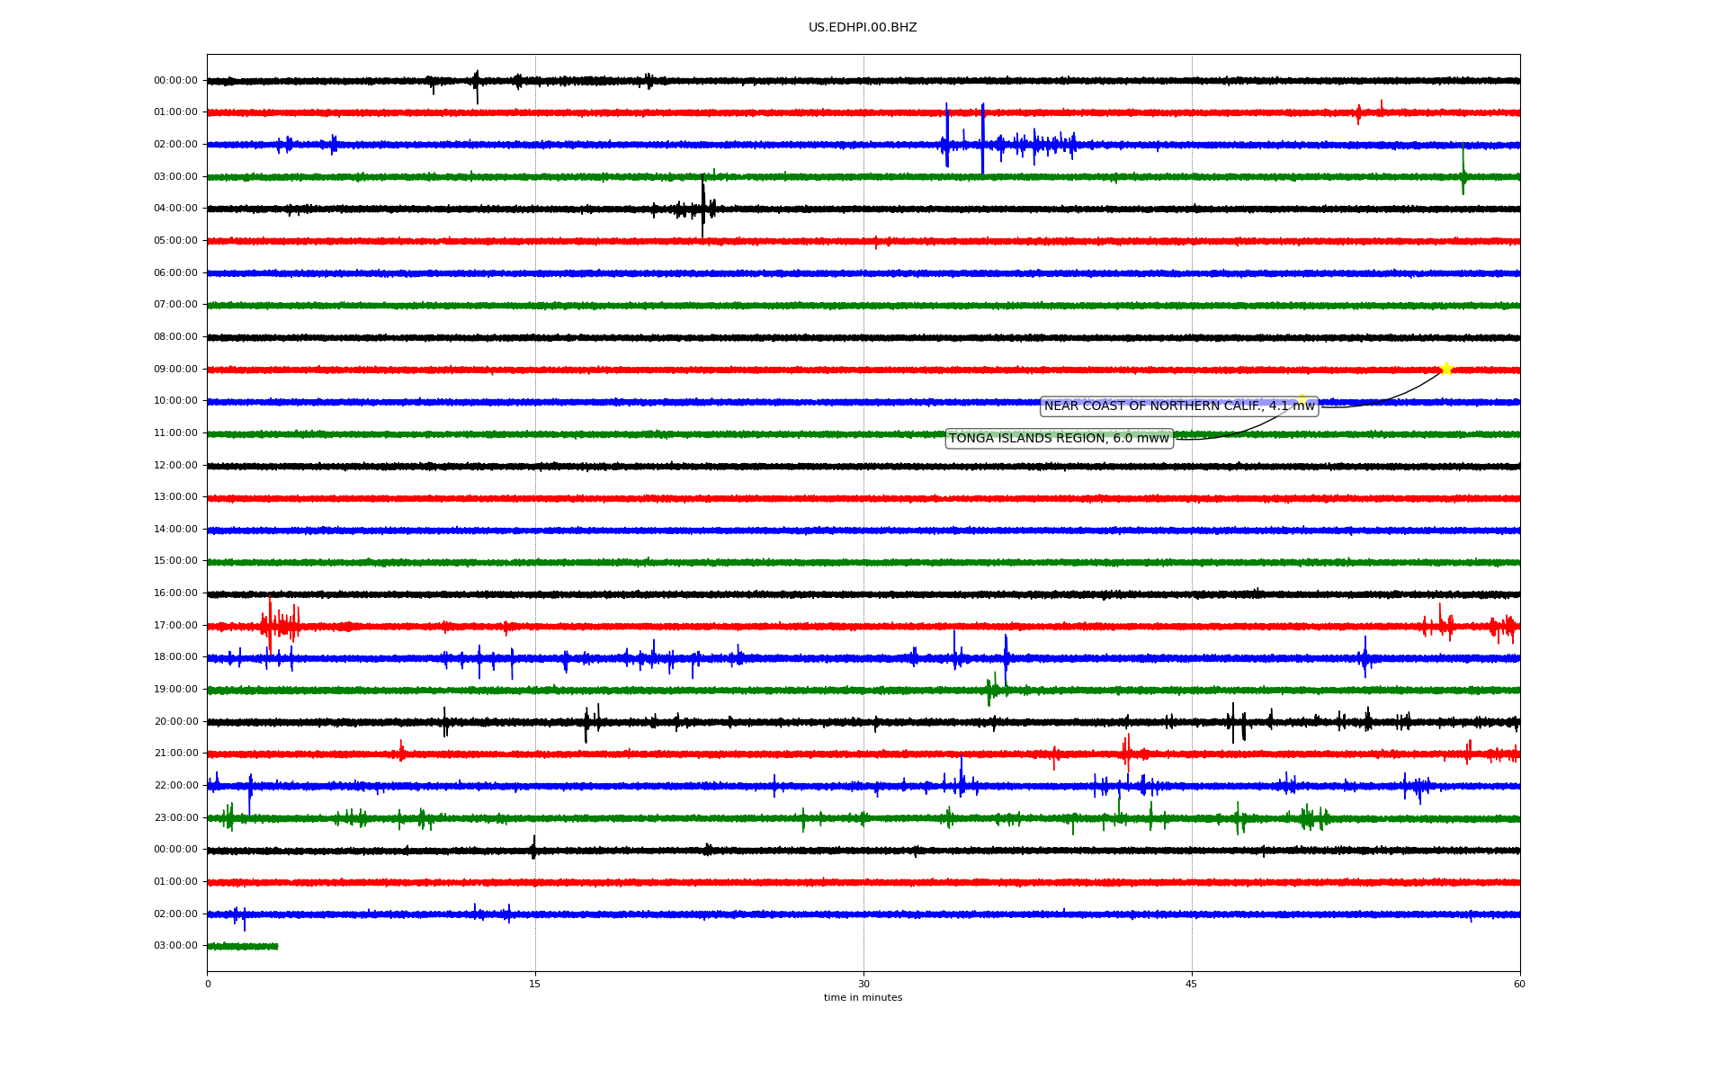Click the 23:00:00 time label
This screenshot has width=1727, height=1079.
click(x=175, y=818)
